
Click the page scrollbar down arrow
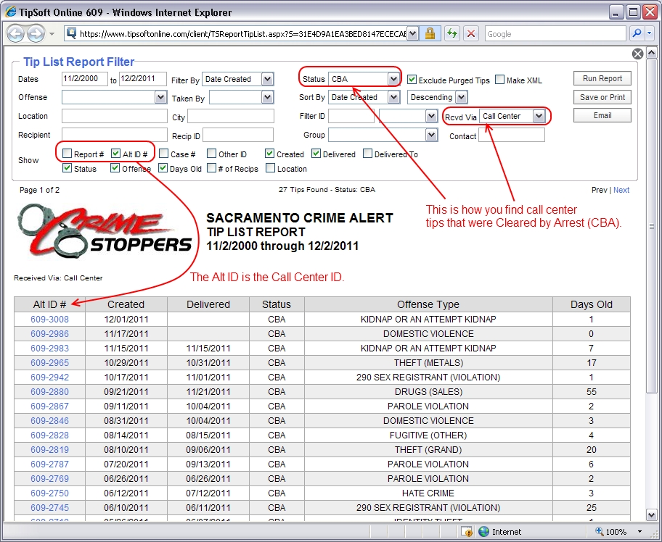[x=651, y=514]
